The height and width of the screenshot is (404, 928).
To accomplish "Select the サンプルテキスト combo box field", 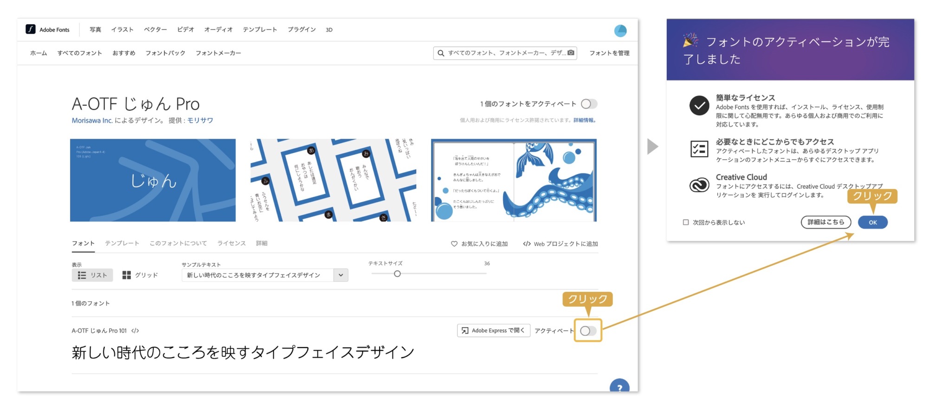I will (265, 275).
